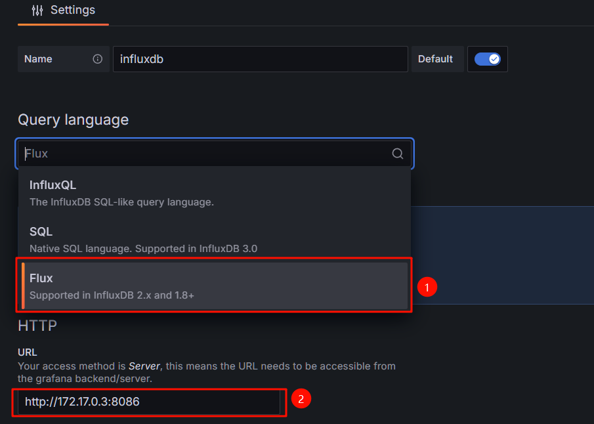Viewport: 594px width, 424px height.
Task: Click the info icon beside Name
Action: coord(98,59)
